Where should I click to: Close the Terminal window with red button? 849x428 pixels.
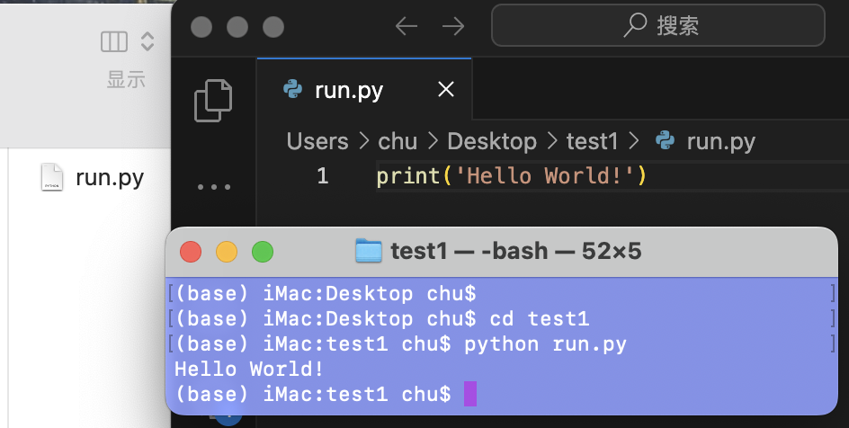tap(191, 252)
